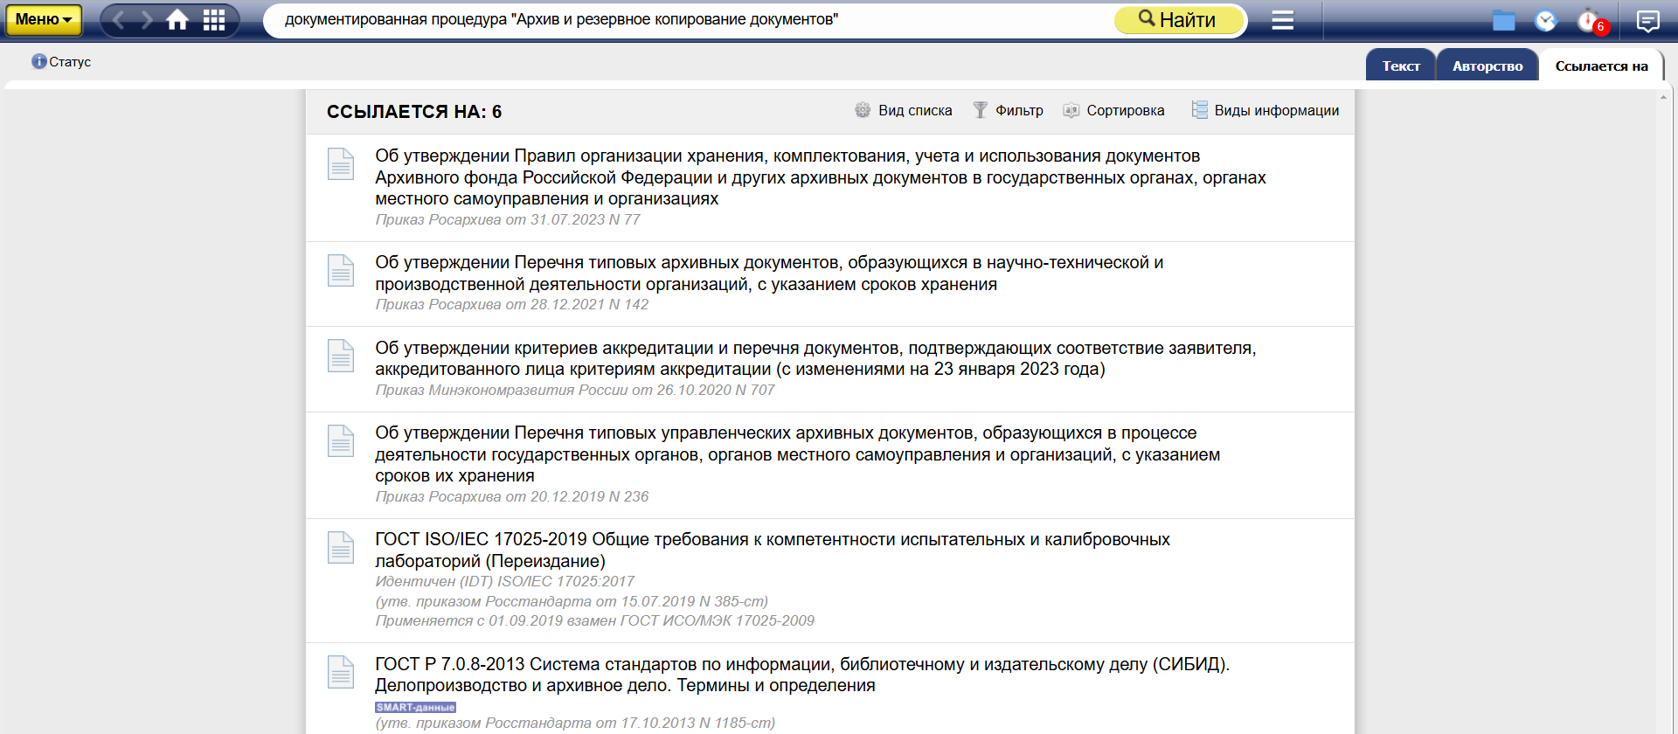Open Вид списка options

click(x=904, y=110)
